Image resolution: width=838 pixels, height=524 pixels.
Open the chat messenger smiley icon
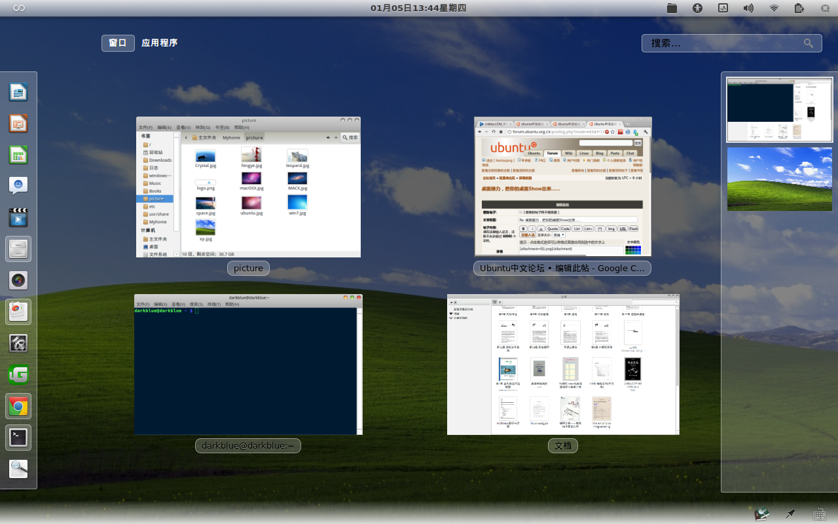(x=18, y=186)
